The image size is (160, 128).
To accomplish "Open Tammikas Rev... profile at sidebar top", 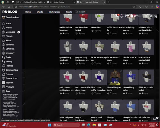I will 11,17.
